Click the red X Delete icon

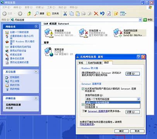point(96,14)
